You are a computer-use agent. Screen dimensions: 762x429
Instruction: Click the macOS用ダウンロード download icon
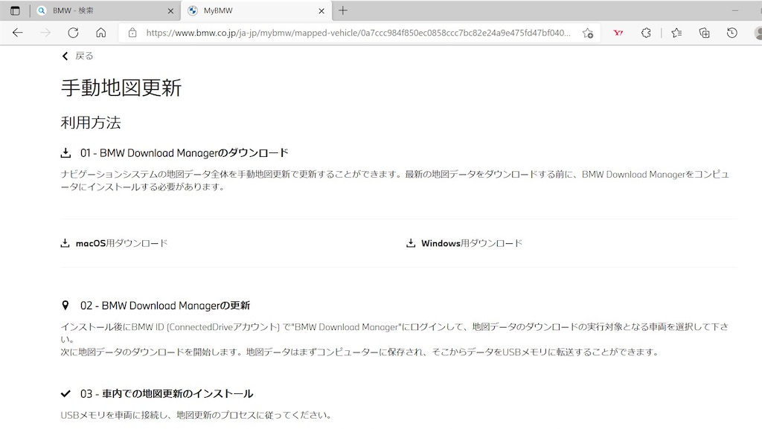[x=64, y=242]
